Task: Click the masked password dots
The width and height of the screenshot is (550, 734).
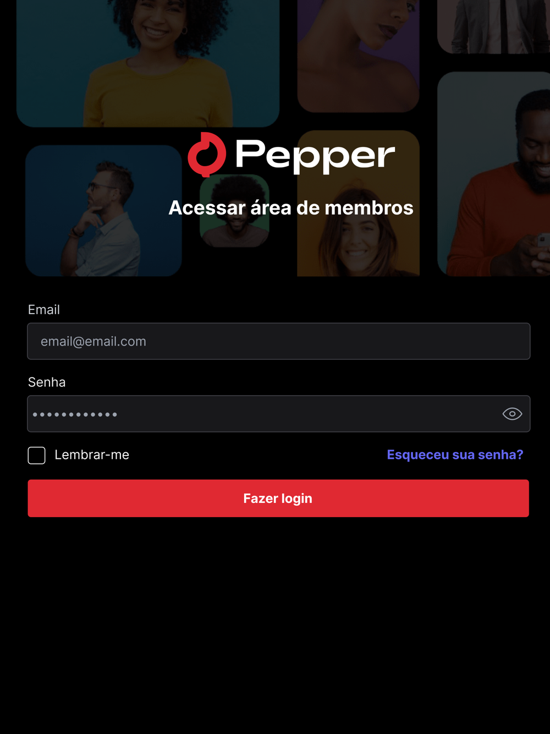Action: 75,414
